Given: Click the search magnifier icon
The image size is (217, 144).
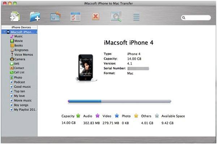Looking at the screenshot, I should coord(184,18).
